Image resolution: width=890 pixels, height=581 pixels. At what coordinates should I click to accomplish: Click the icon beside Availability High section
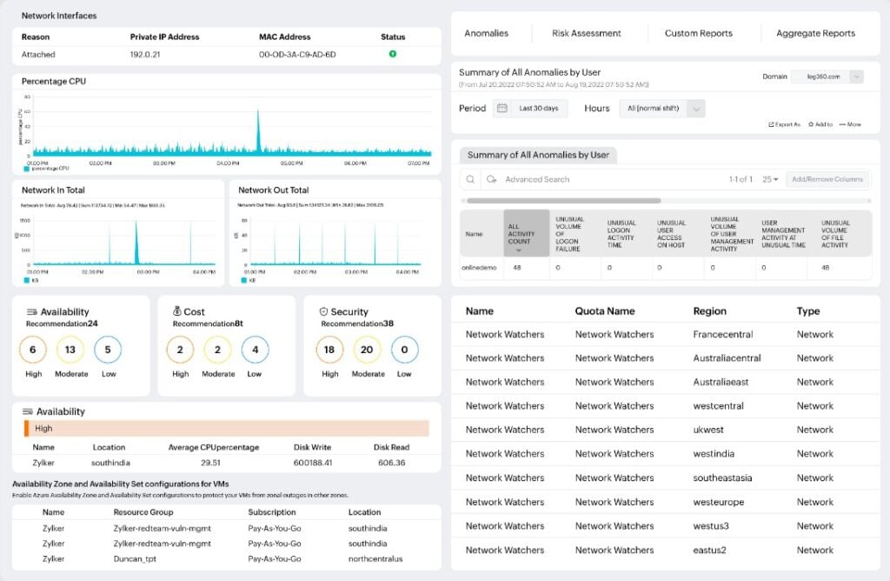(x=27, y=411)
